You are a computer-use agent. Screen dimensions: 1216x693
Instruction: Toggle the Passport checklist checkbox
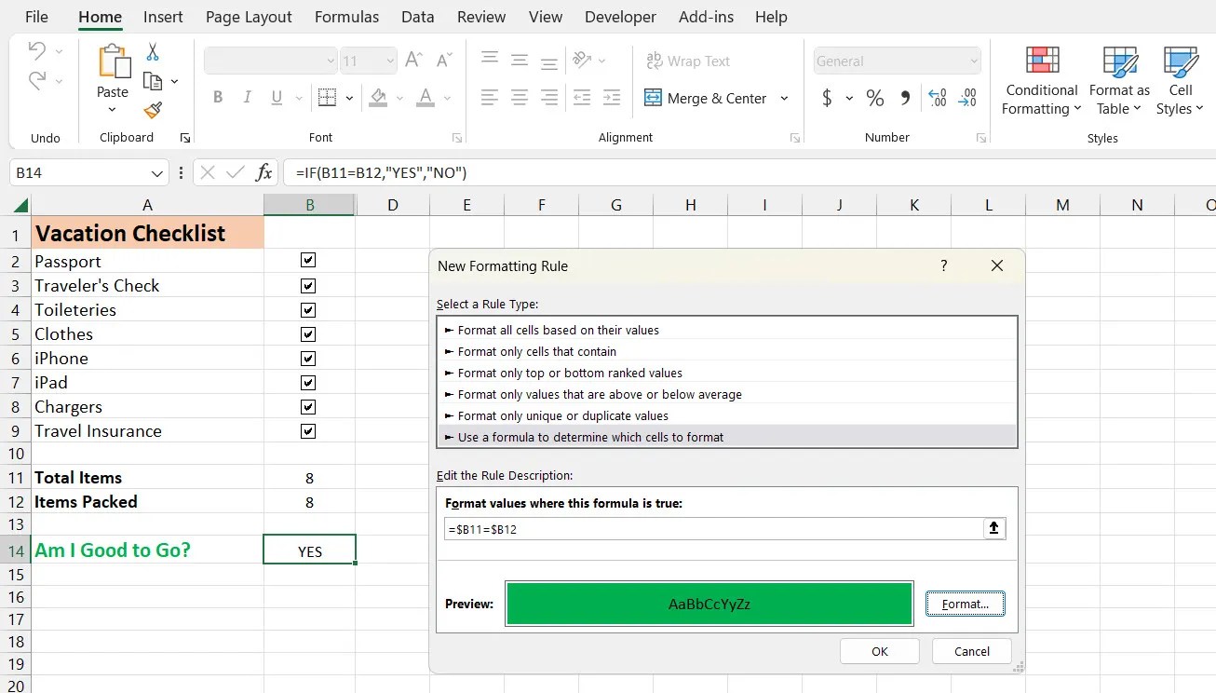308,260
